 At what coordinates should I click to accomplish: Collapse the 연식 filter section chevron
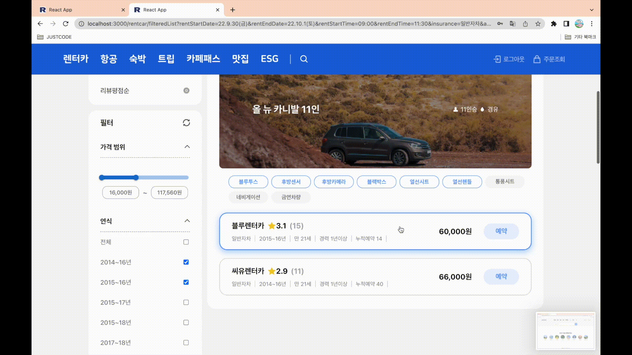[x=187, y=221]
